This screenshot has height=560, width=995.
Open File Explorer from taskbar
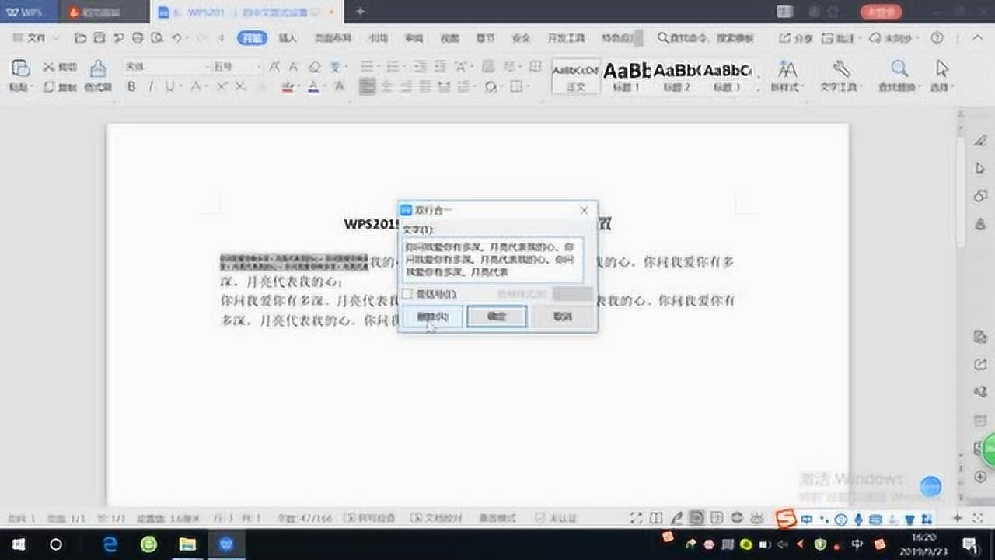(187, 544)
